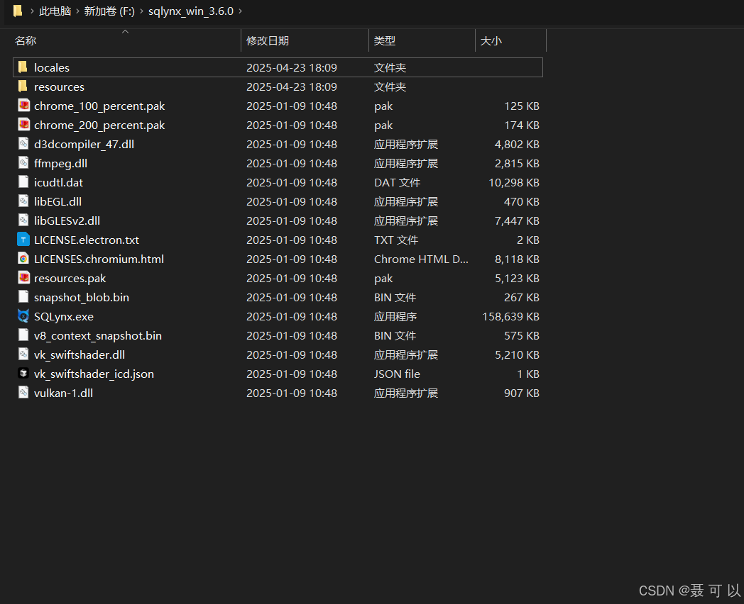Click the libEGL.dll file icon
744x604 pixels.
(23, 201)
